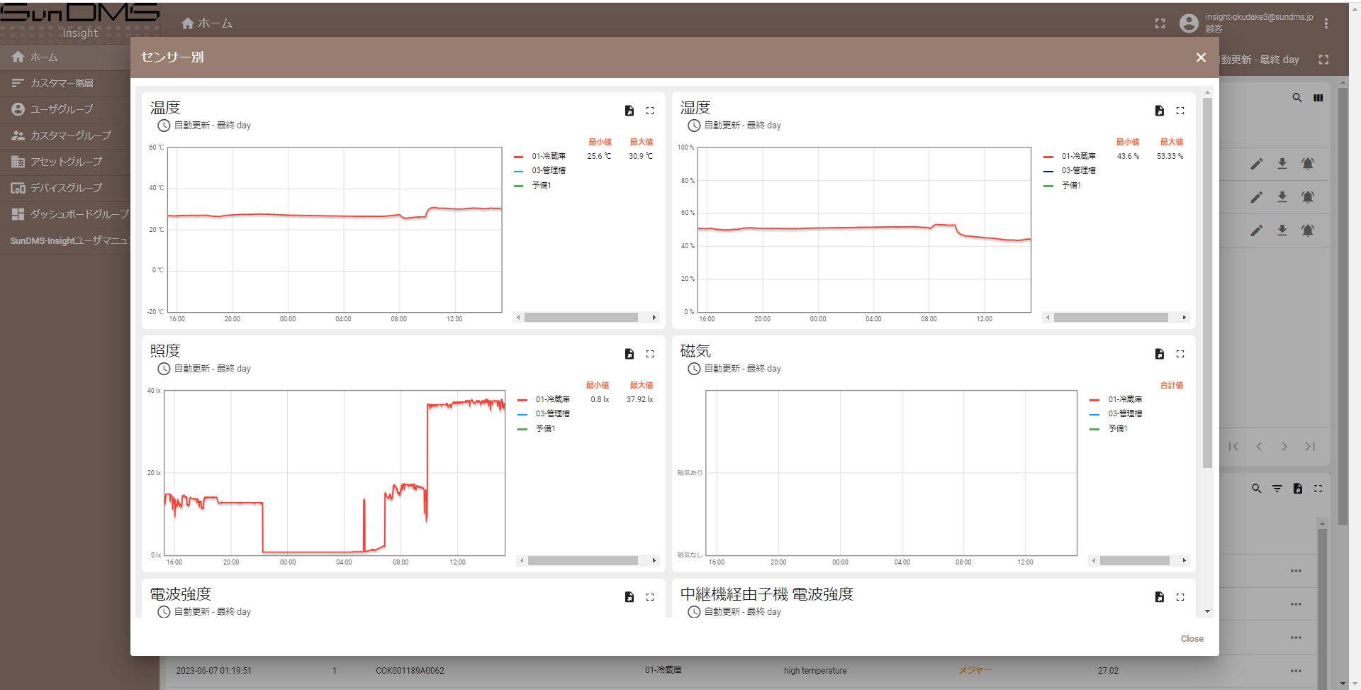Click the 照度 legend horizontal scrollbar
Image resolution: width=1361 pixels, height=690 pixels.
tap(583, 561)
